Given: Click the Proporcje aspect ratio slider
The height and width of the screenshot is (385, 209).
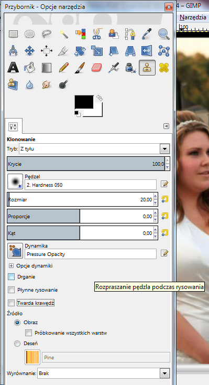Looking at the screenshot, I should pos(80,216).
